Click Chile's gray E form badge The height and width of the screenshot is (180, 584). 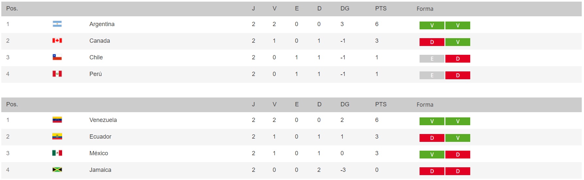432,59
